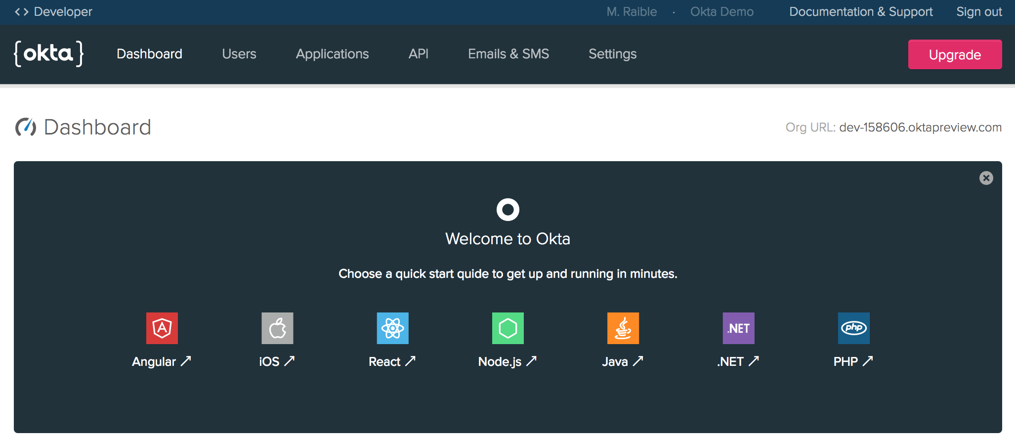Go to the Dashboard nav tab
Image resolution: width=1015 pixels, height=442 pixels.
click(x=150, y=54)
